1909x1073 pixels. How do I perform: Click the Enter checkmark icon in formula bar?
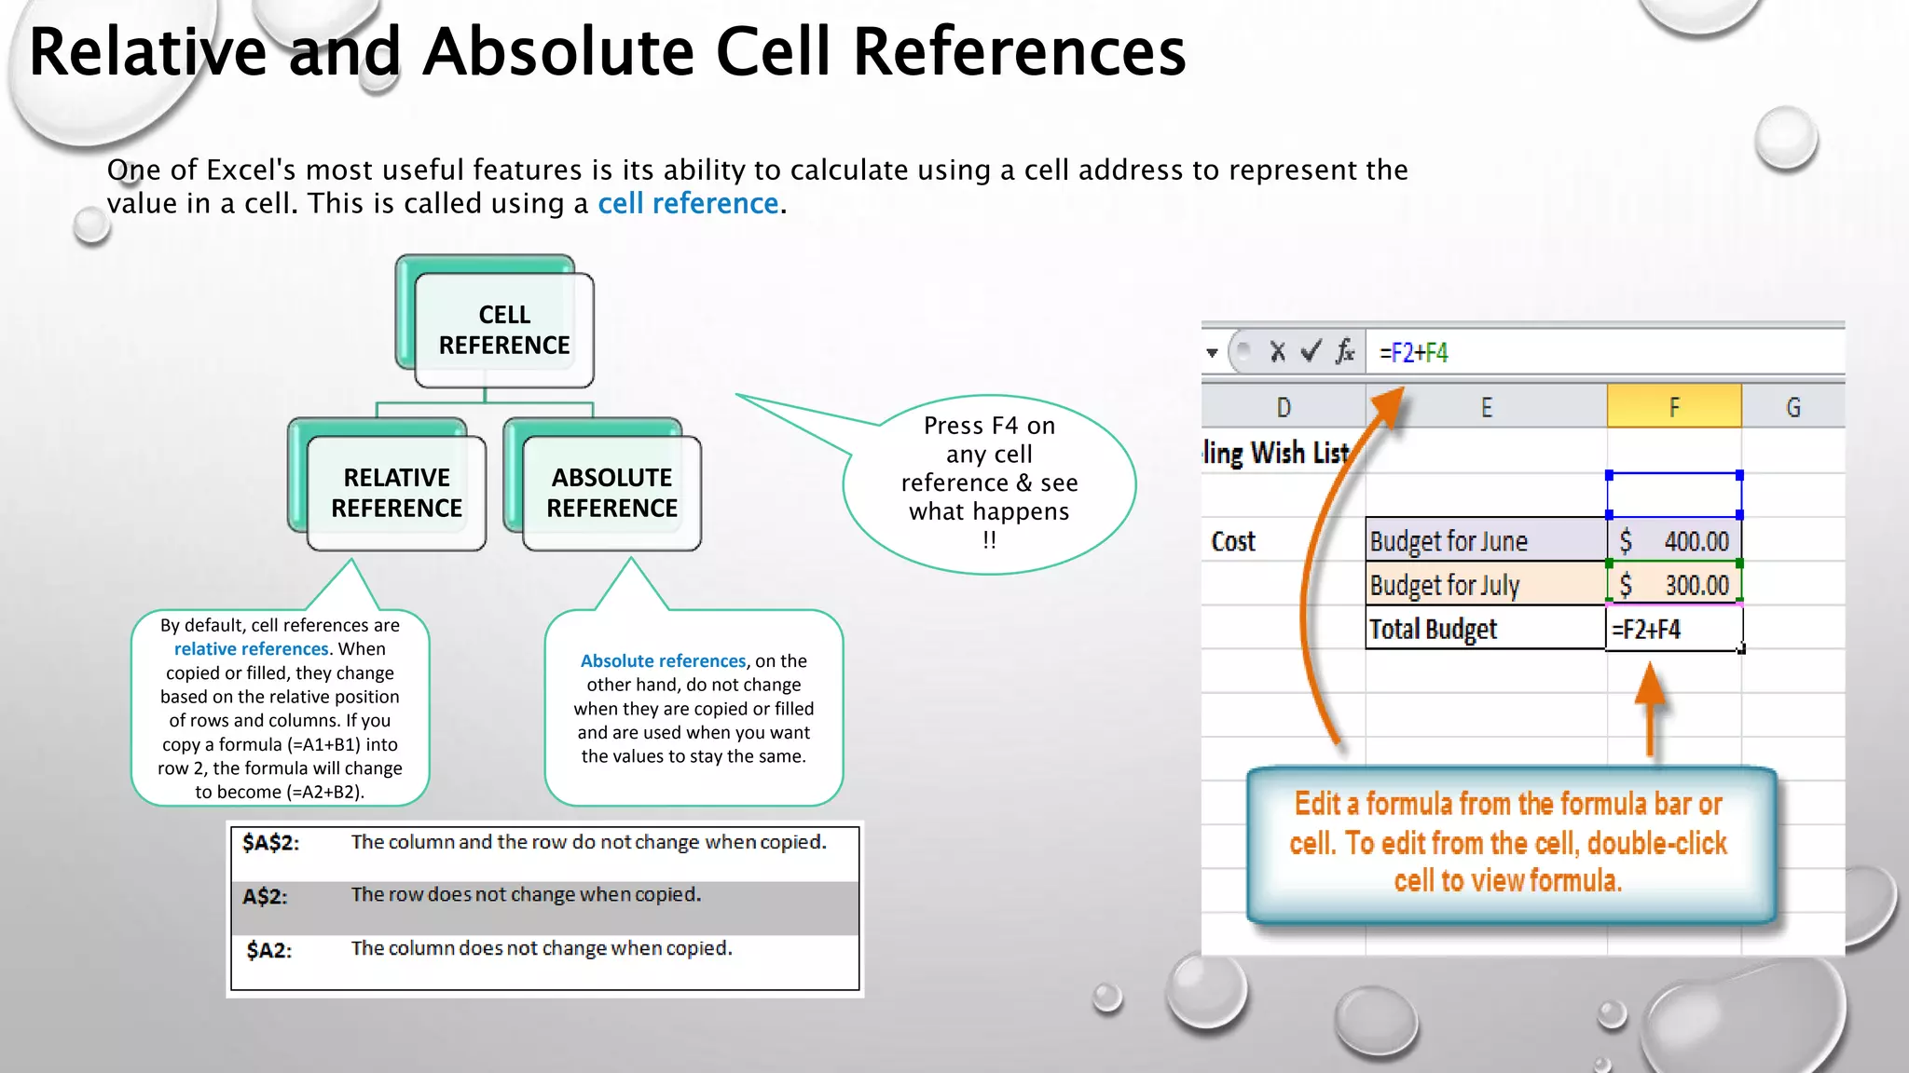pyautogui.click(x=1311, y=352)
